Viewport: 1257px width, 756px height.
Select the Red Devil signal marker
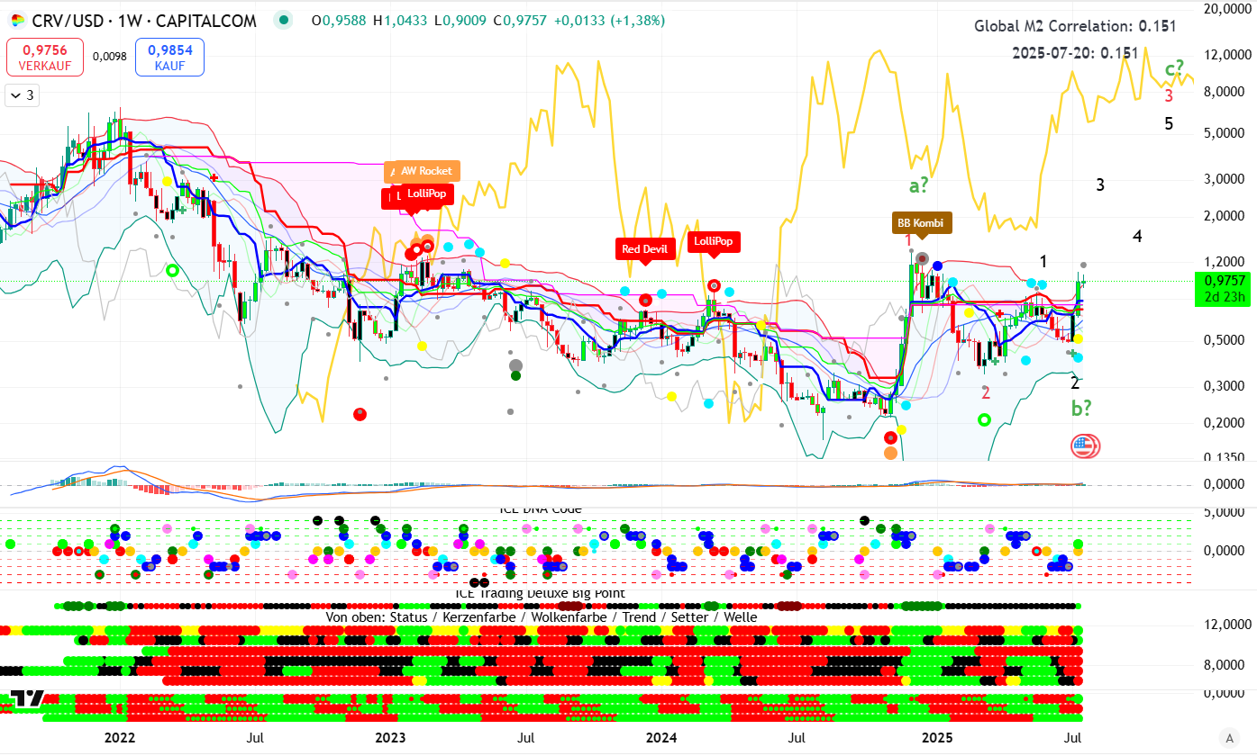coord(646,248)
